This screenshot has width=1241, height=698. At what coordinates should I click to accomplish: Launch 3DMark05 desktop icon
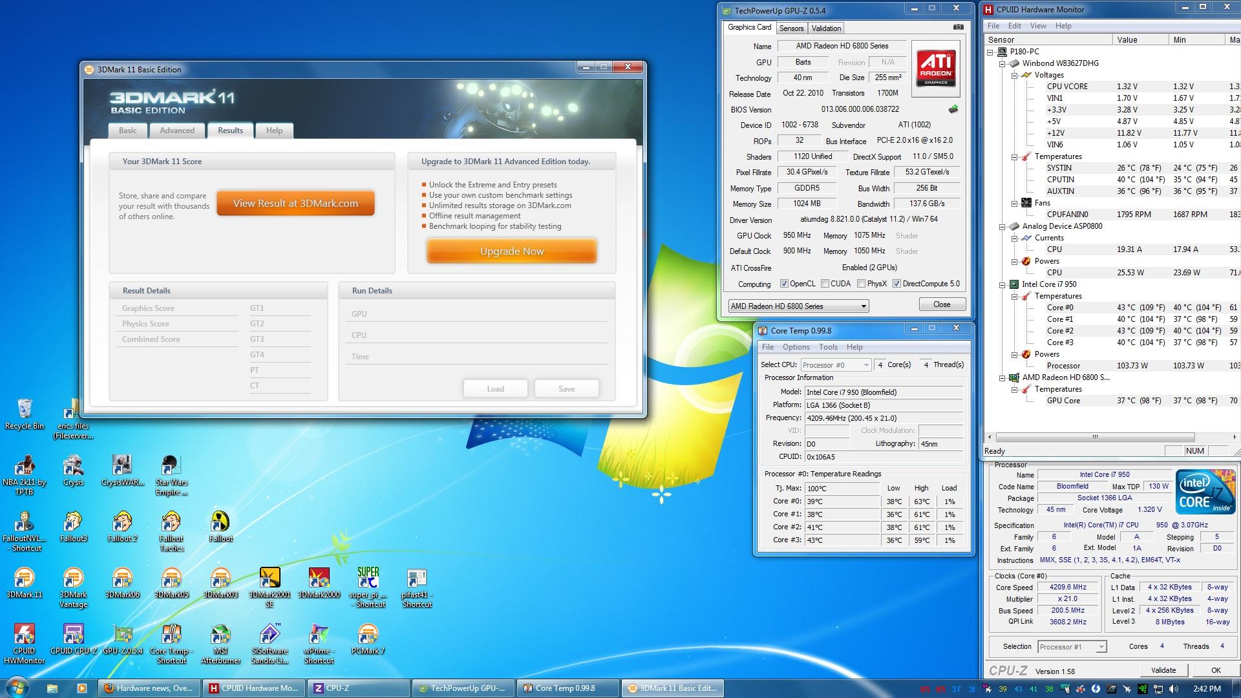coord(171,582)
